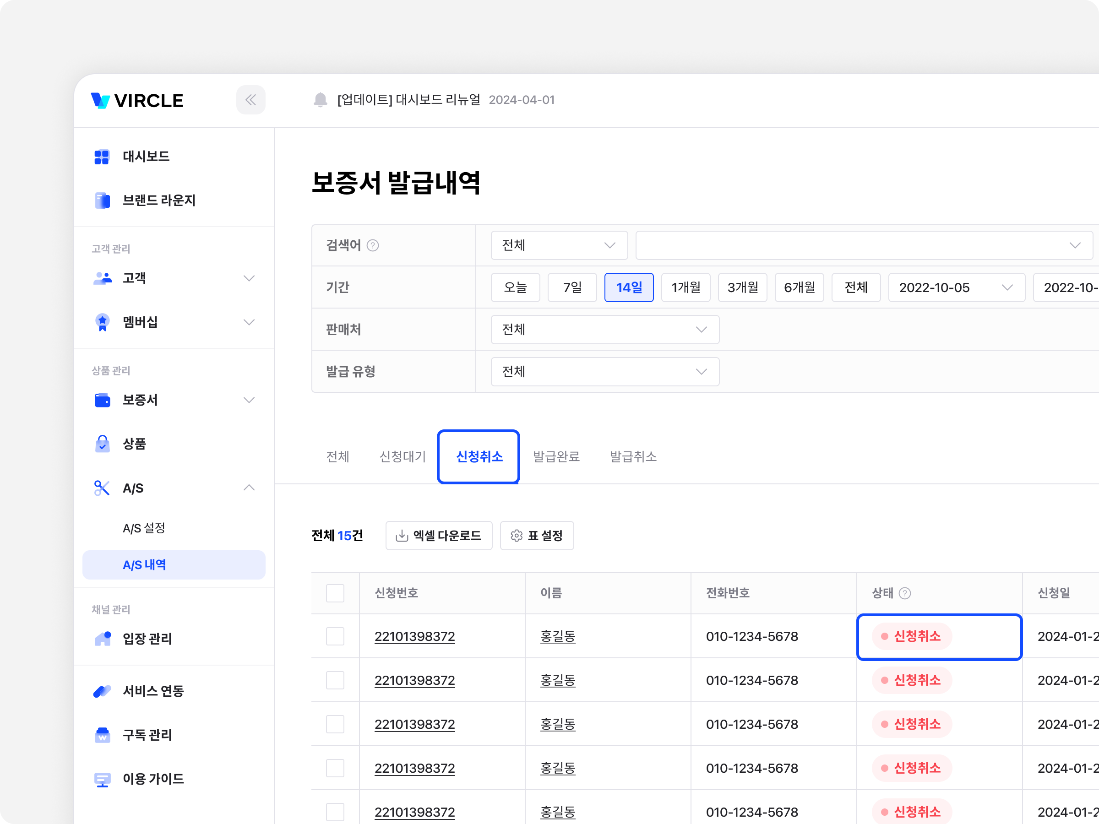Check the third table row checkbox
This screenshot has width=1099, height=824.
tap(335, 724)
